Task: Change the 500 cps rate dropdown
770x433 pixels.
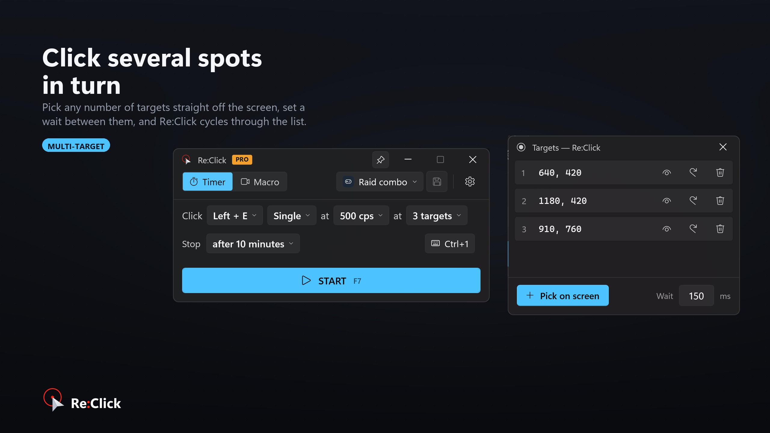Action: click(361, 216)
